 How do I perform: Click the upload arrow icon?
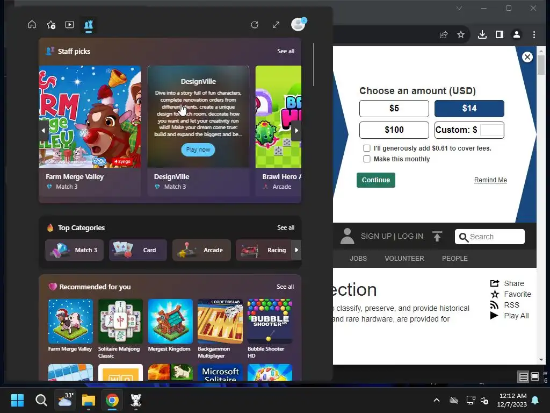[437, 237]
